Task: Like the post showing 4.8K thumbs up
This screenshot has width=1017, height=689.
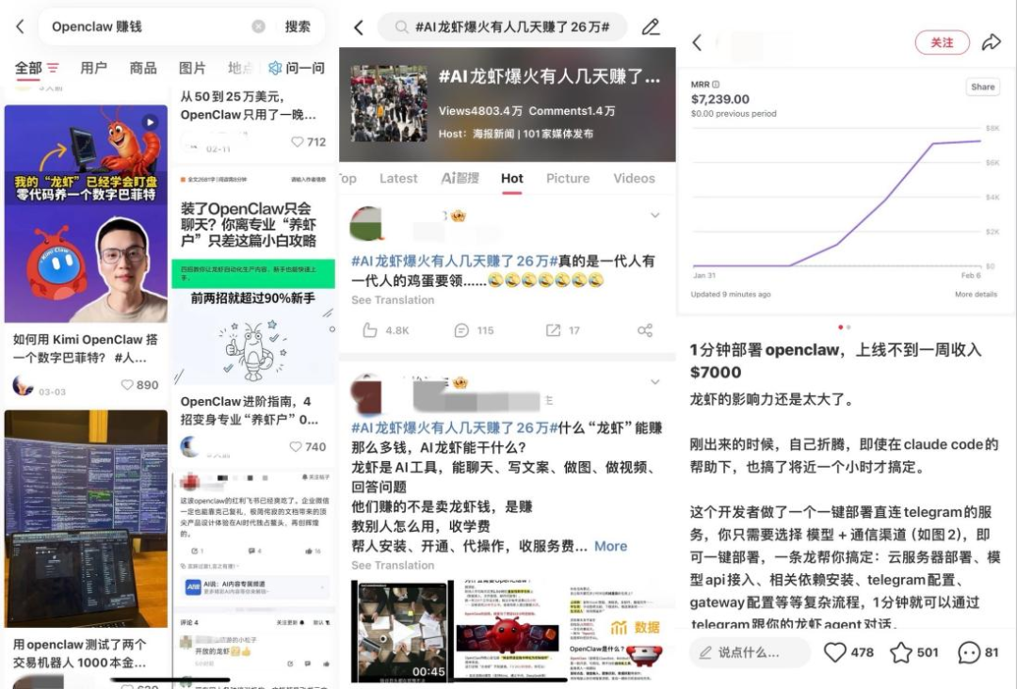Action: 370,330
